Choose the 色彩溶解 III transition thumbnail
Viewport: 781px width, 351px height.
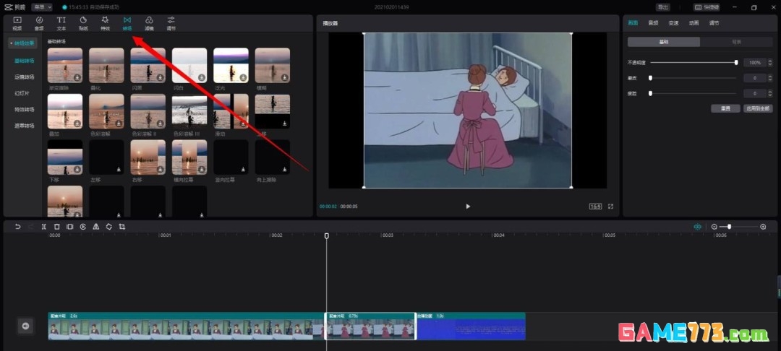(x=189, y=111)
